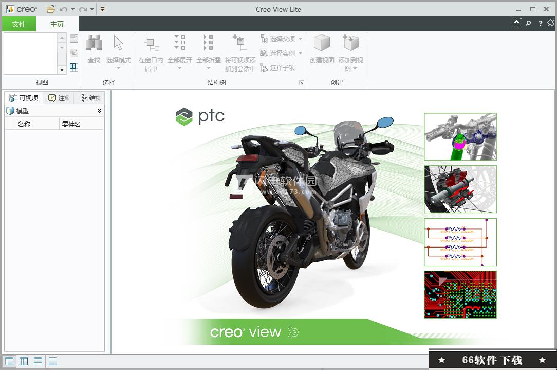Viewport: 557px width, 370px height.
Task: Click the ptc logo in the start page
Action: pyautogui.click(x=200, y=116)
